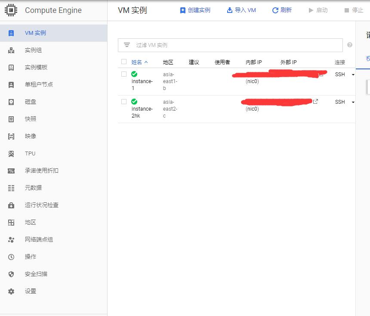Click instance-1 green running status icon
The image size is (370, 316).
134,74
